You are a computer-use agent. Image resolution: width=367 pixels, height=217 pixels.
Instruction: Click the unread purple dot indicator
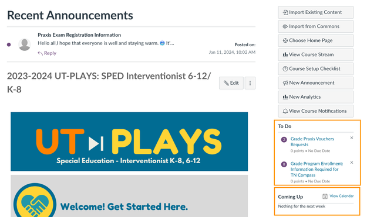click(9, 44)
